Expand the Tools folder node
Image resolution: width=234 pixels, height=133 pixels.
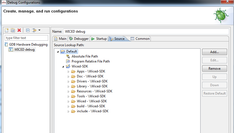[68, 97]
